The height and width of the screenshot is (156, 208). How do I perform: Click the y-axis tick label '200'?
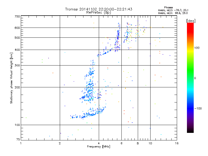pyautogui.click(x=17, y=87)
